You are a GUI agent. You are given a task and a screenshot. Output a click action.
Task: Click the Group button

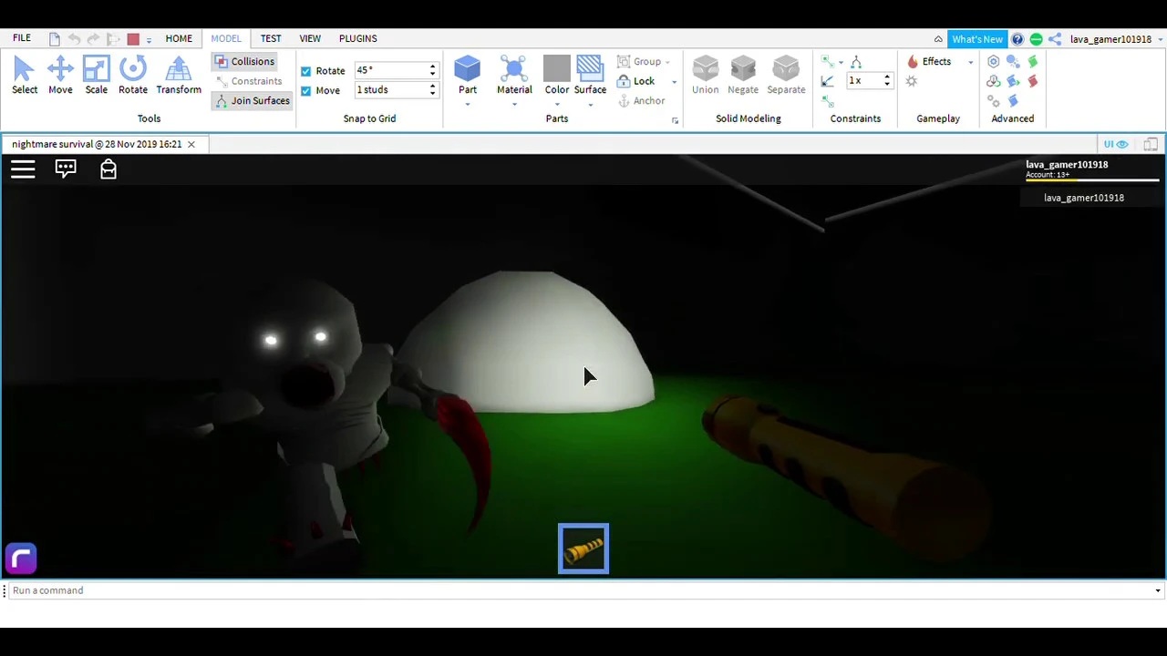coord(638,61)
